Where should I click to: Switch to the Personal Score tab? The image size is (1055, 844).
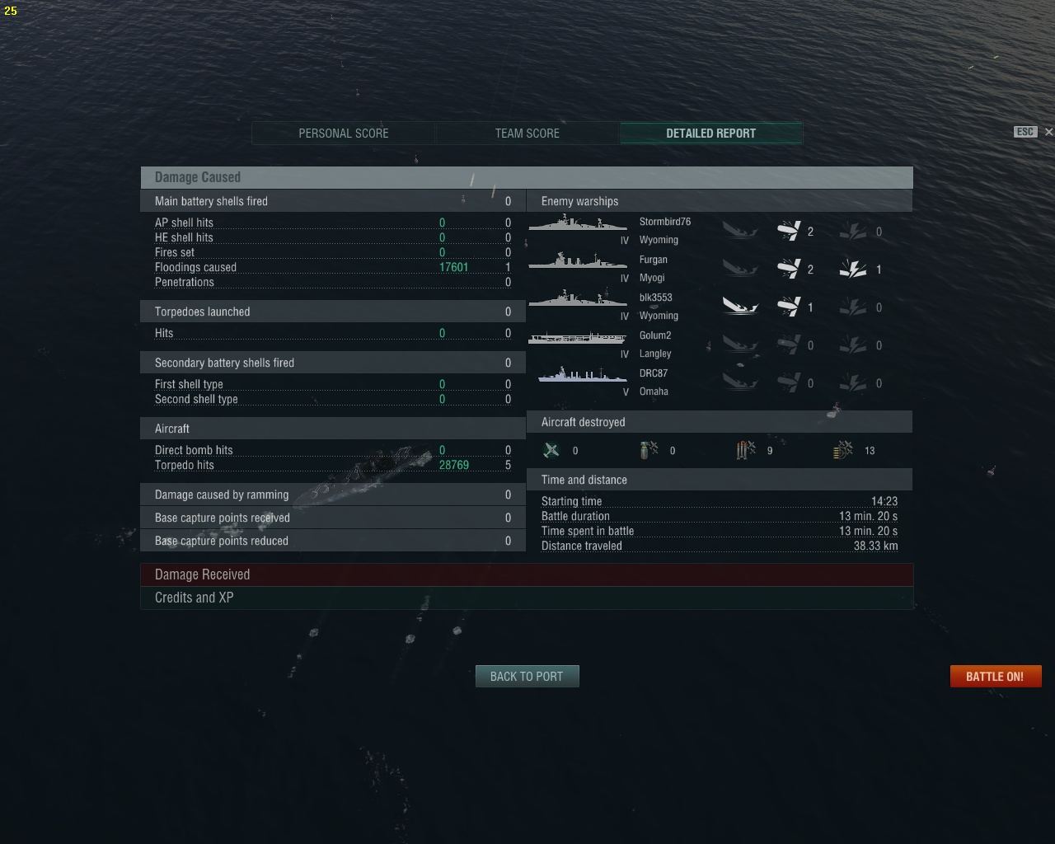[x=344, y=133]
